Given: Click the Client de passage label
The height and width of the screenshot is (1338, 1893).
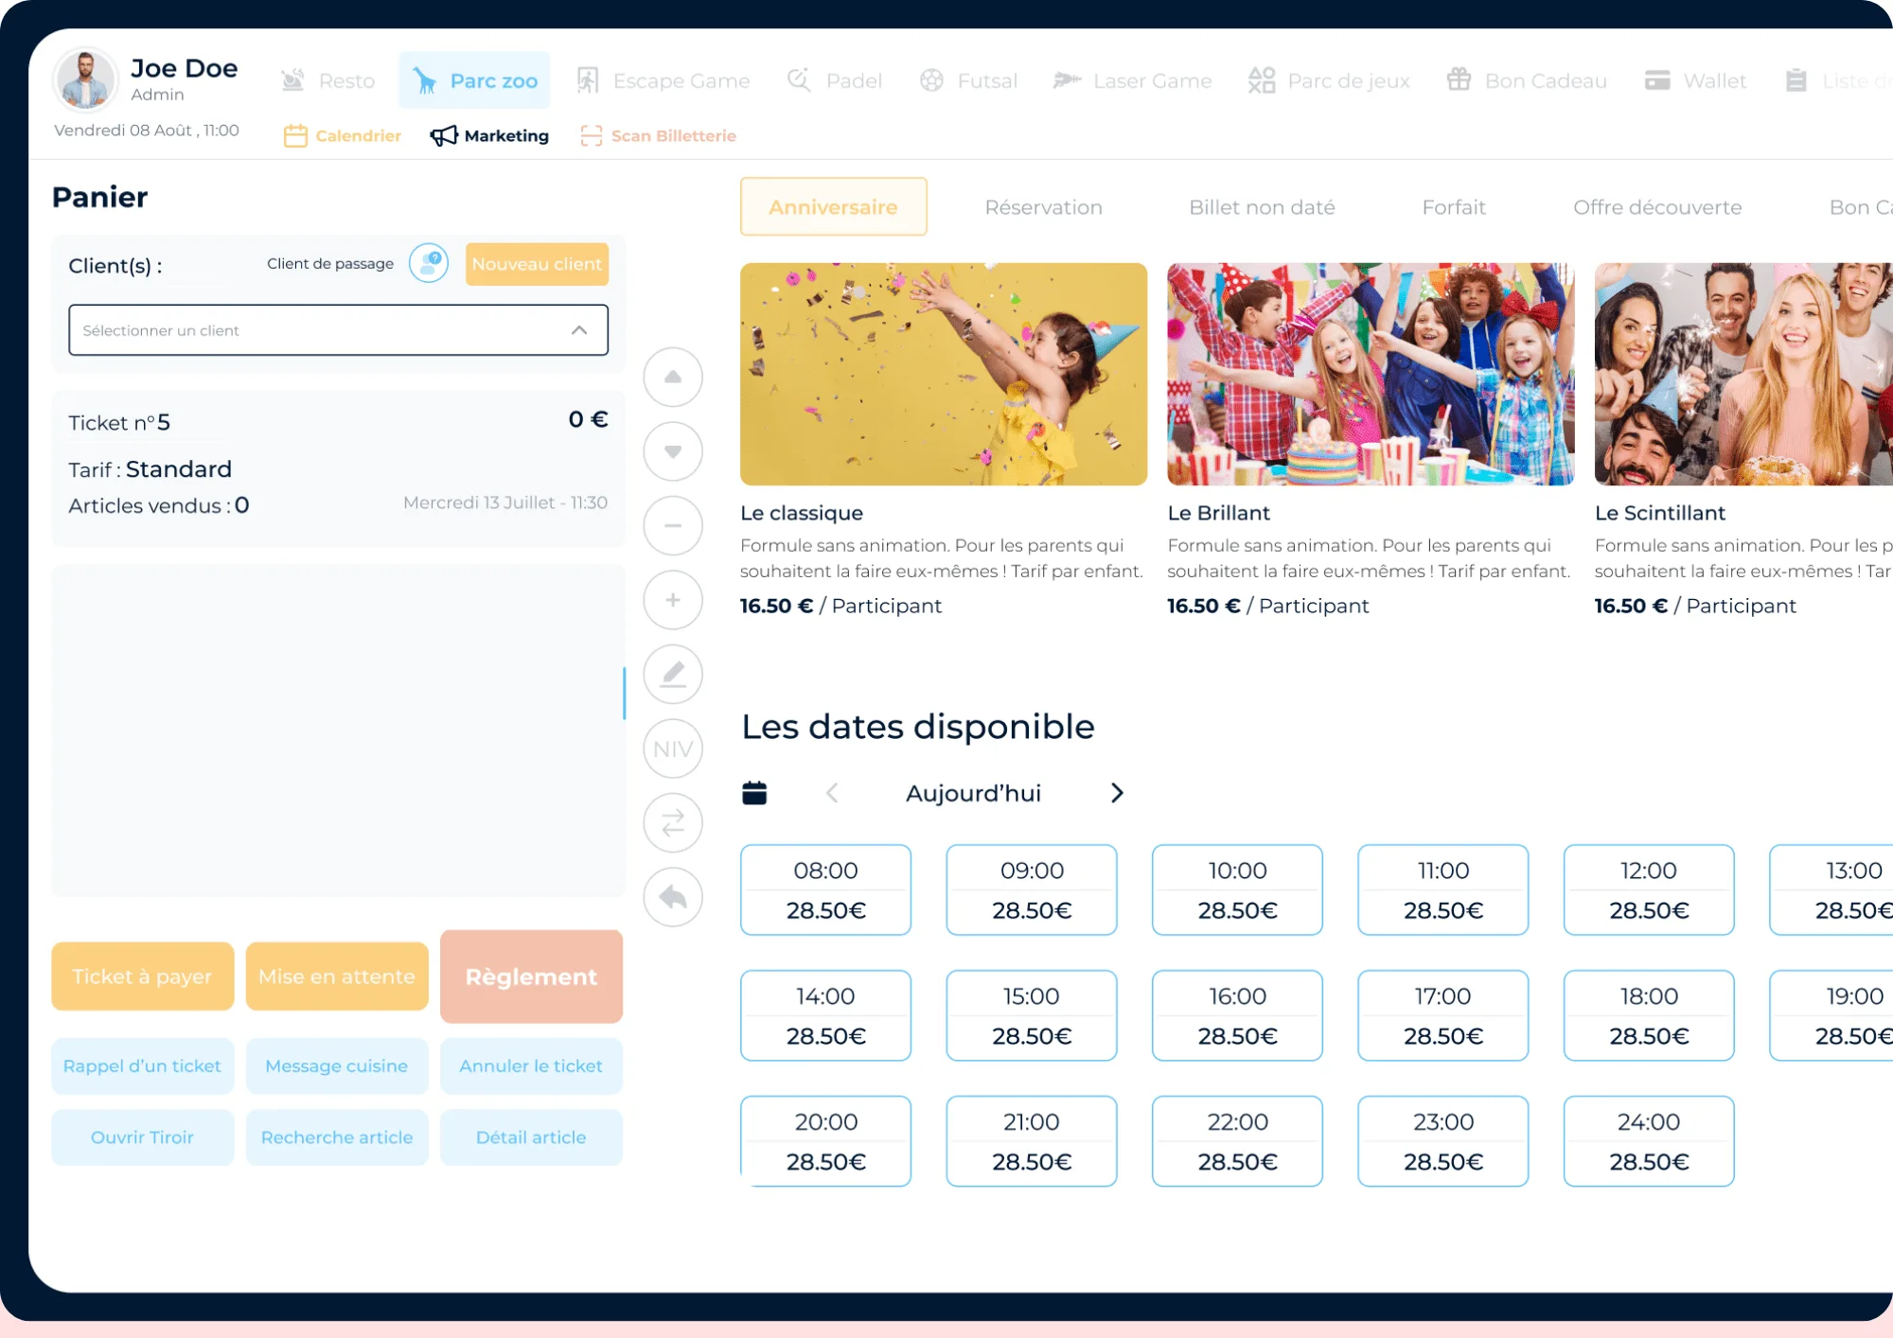Looking at the screenshot, I should click(x=330, y=263).
